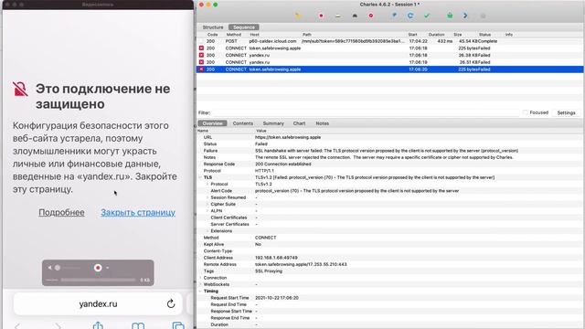The width and height of the screenshot is (585, 329).
Task: Click the Закрыть страницу link
Action: (138, 212)
